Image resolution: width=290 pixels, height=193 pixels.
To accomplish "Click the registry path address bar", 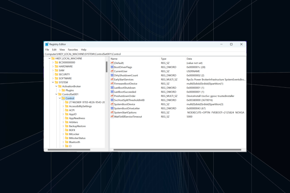I will [145, 54].
